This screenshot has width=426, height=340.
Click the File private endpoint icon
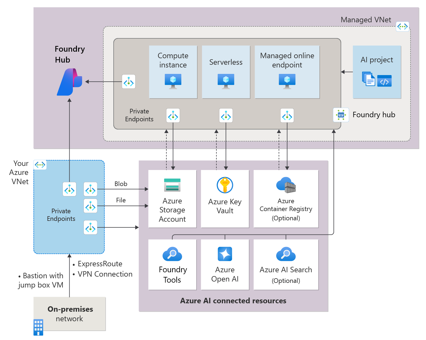coord(91,206)
